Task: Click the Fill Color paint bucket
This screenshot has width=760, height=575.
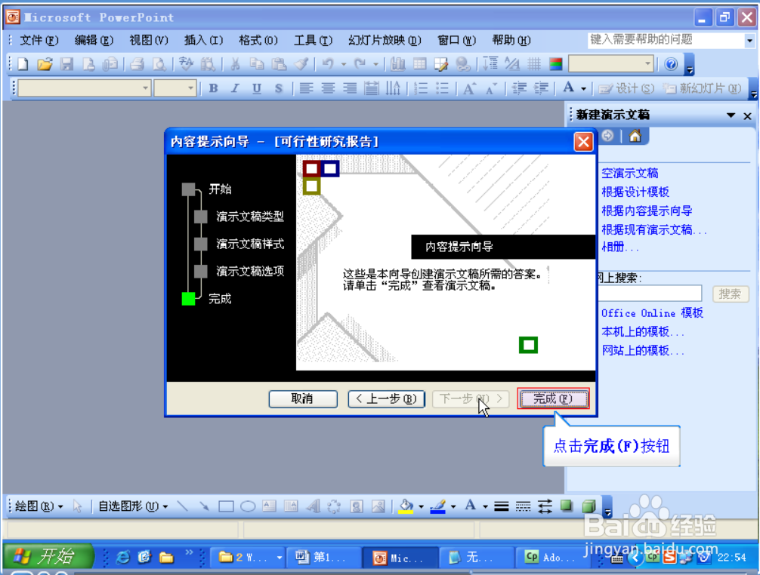Action: pyautogui.click(x=406, y=506)
